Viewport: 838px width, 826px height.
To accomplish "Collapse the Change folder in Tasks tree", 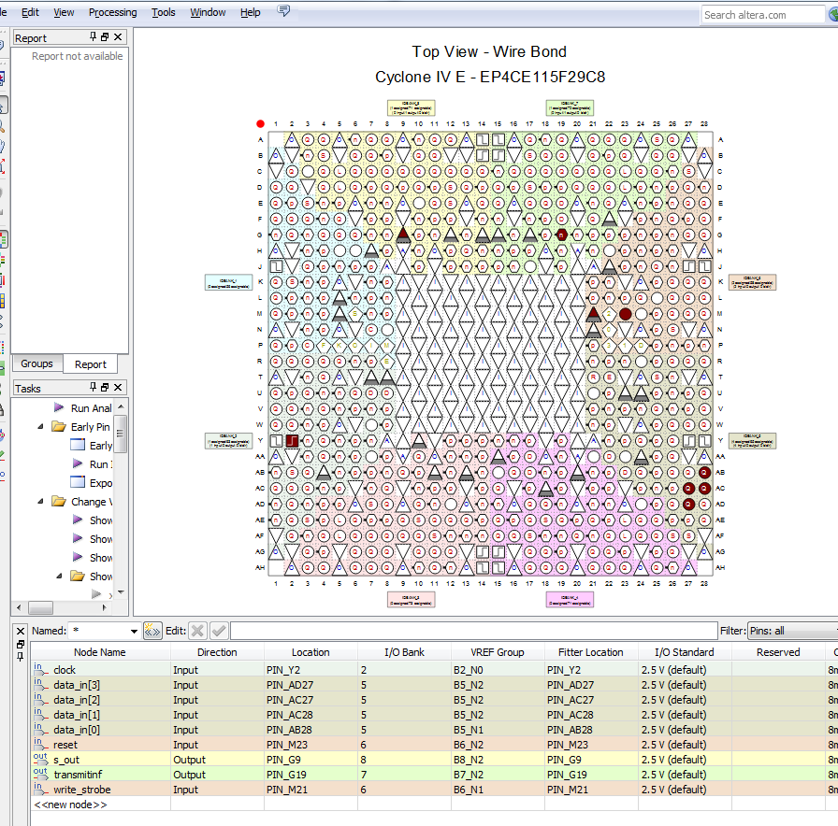I will pos(41,502).
